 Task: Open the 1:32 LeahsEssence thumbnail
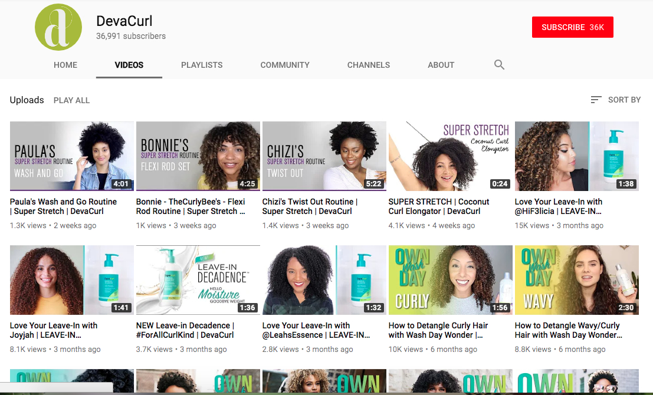point(324,279)
